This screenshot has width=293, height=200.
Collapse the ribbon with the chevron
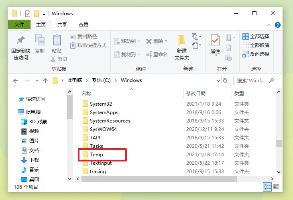[269, 24]
